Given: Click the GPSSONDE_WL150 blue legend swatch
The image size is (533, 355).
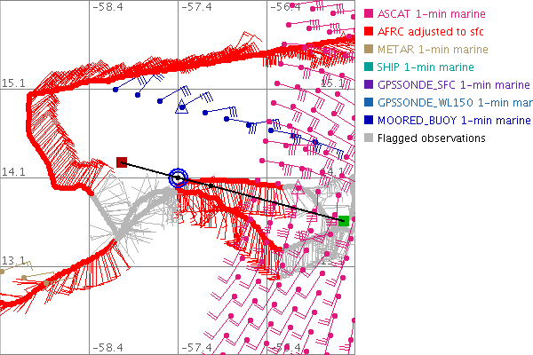Looking at the screenshot, I should click(369, 103).
